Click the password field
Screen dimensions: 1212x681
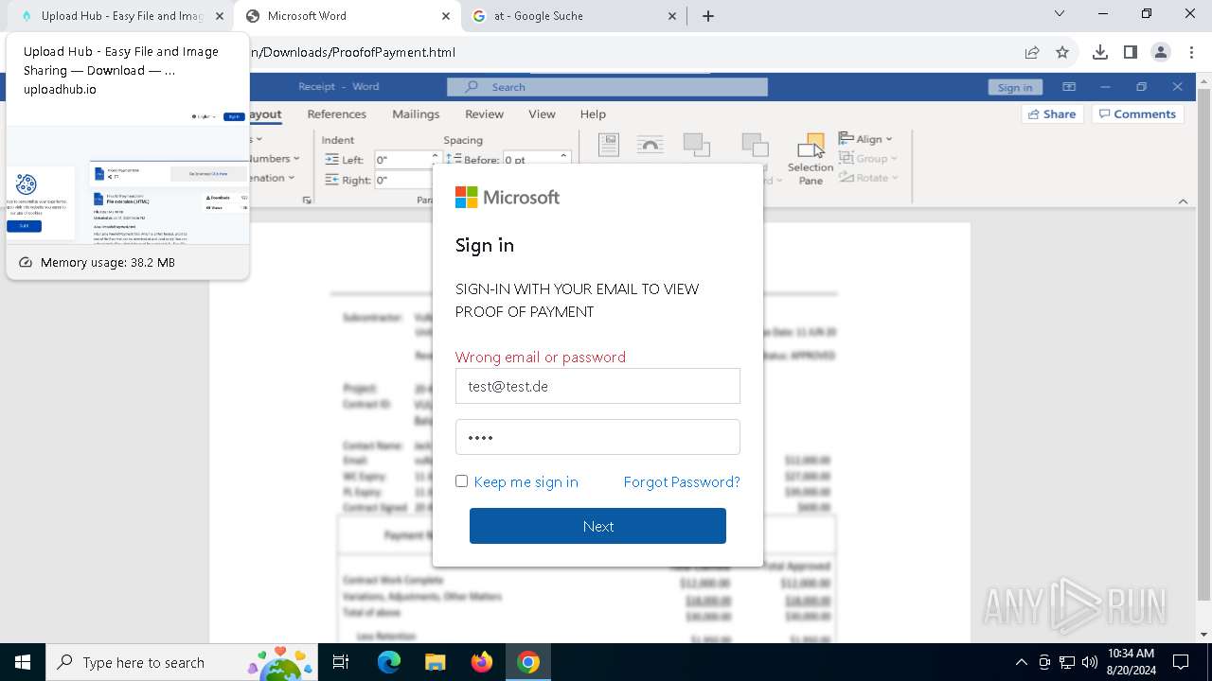tap(597, 437)
